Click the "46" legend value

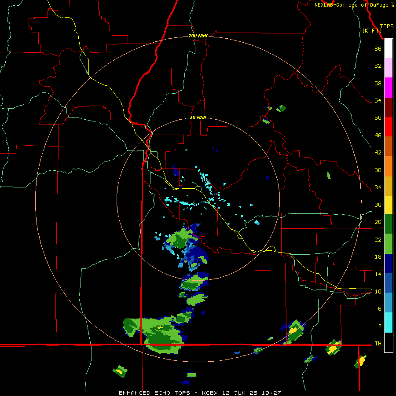[378, 135]
